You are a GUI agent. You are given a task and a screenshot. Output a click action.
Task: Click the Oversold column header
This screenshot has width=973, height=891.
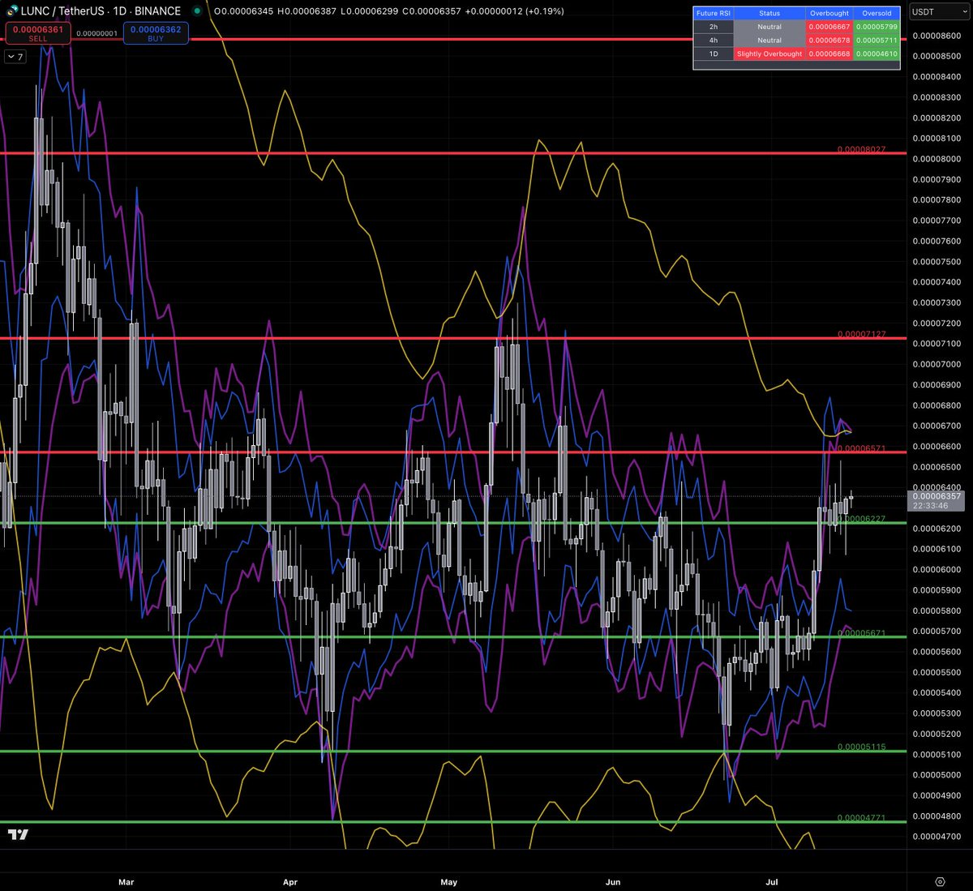[x=877, y=13]
